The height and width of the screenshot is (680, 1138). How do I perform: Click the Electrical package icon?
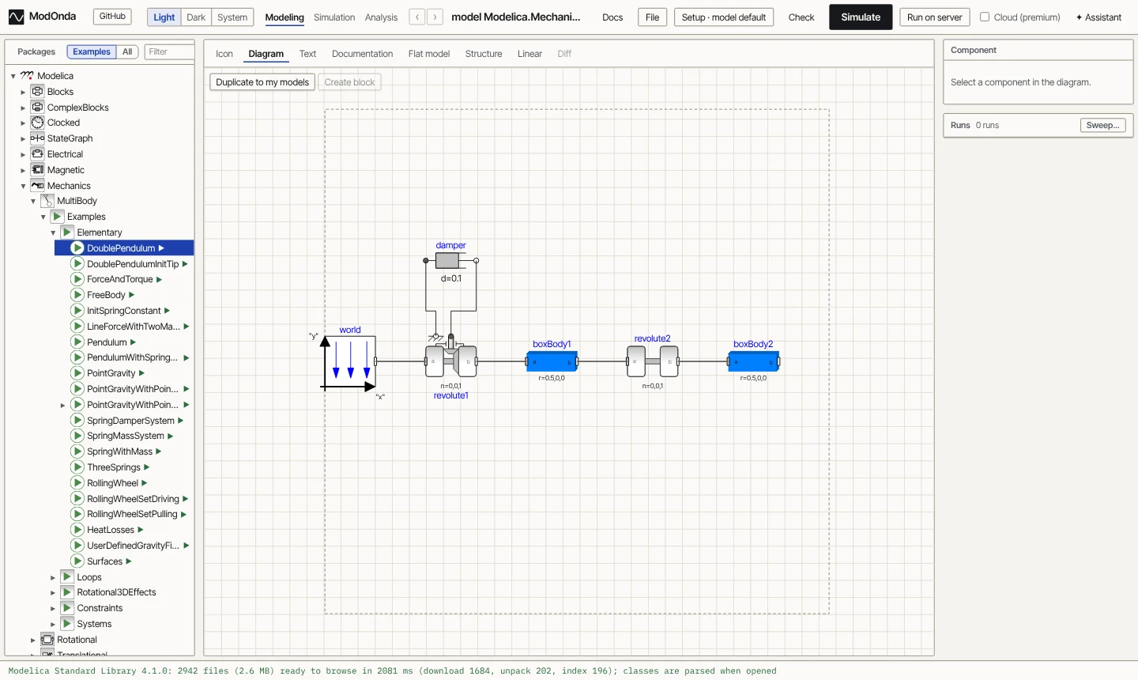coord(37,153)
